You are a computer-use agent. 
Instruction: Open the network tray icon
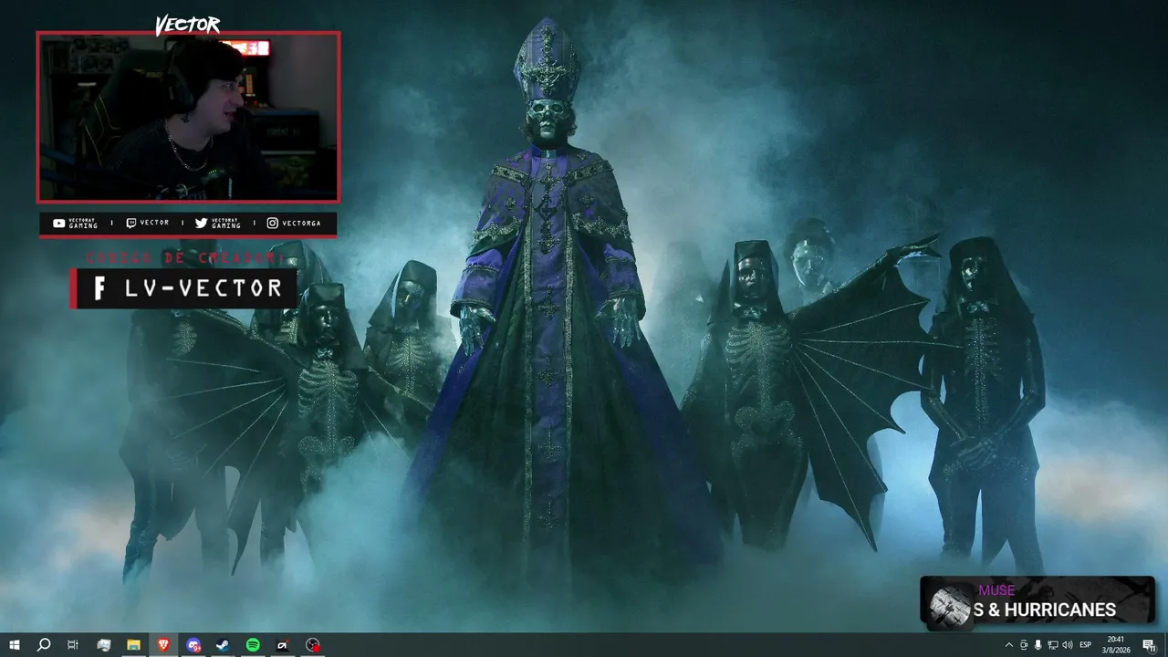pyautogui.click(x=1053, y=645)
